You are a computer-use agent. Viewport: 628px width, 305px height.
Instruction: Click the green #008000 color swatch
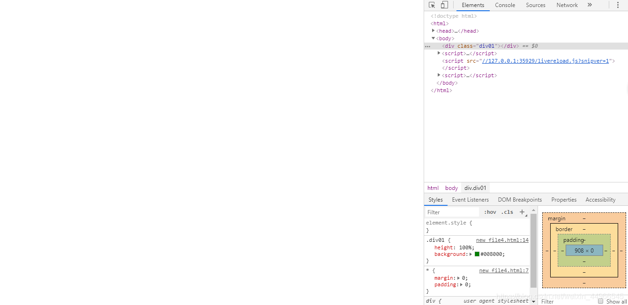click(477, 254)
